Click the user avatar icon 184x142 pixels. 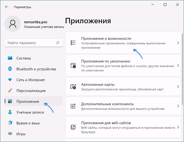pos(13,24)
